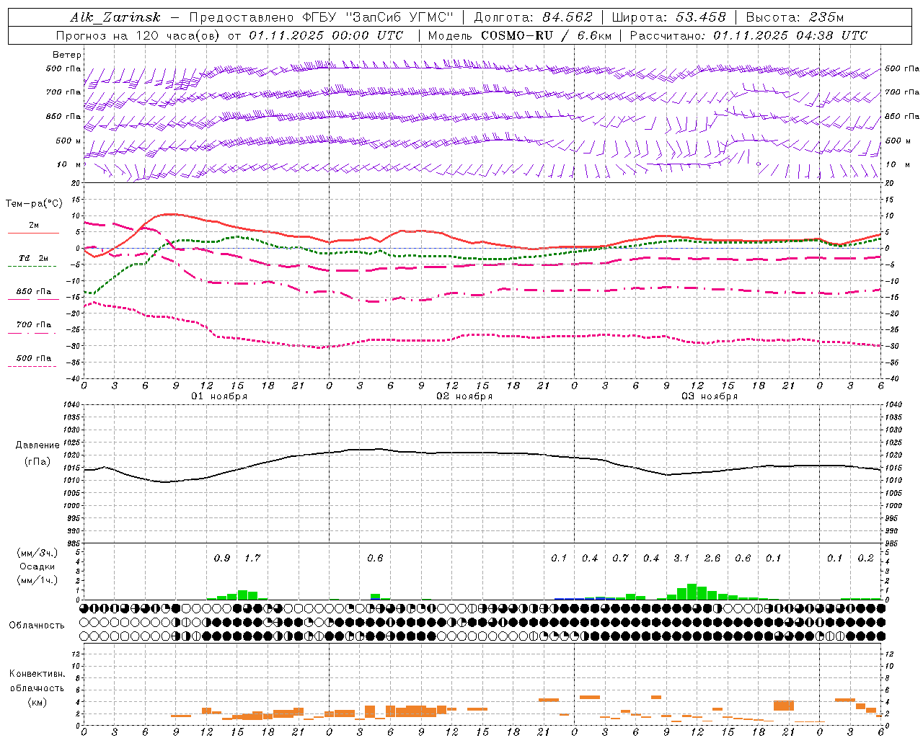Click the calculation time Рассчитано: 01.11.2025 04:38 UTC
Image resolution: width=923 pixels, height=738 pixels.
pos(748,35)
